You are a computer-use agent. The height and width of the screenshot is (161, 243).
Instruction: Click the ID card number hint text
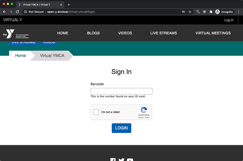(118, 96)
